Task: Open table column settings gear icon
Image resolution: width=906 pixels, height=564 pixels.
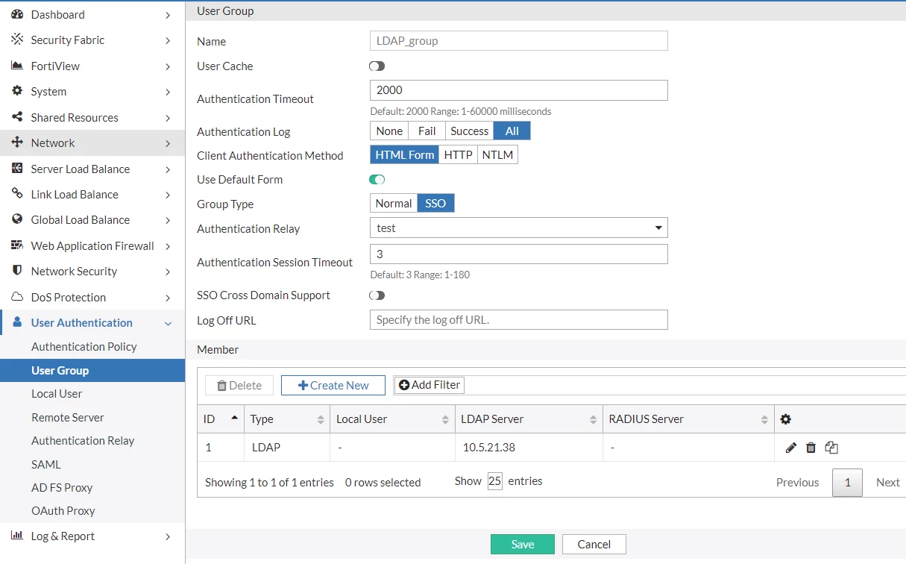Action: (785, 419)
